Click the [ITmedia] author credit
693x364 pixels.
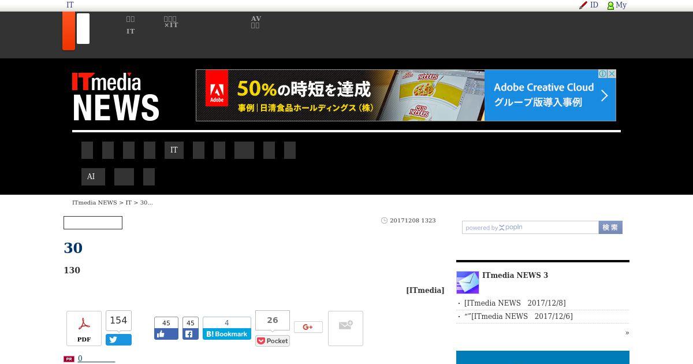tap(425, 291)
